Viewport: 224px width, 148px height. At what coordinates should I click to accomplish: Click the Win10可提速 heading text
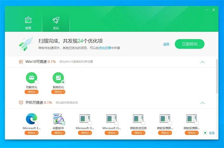click(x=36, y=62)
